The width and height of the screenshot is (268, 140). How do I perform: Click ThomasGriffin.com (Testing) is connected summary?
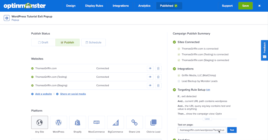pos(205,54)
